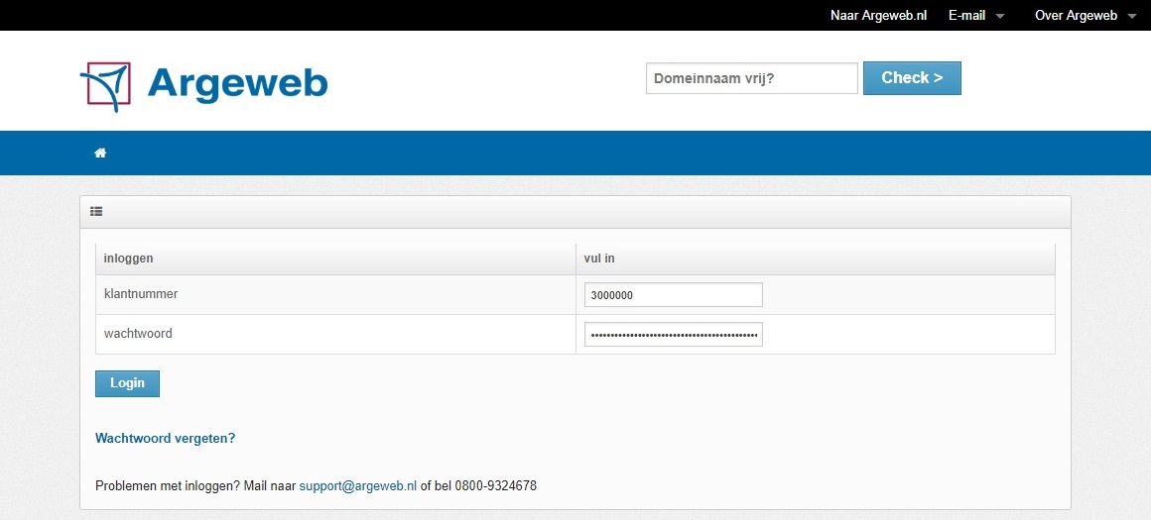Expand the Over Argeweb dropdown menu
The image size is (1151, 520).
pyautogui.click(x=1085, y=16)
